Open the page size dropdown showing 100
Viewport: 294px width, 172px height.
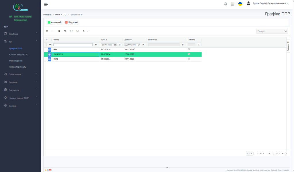point(249,153)
